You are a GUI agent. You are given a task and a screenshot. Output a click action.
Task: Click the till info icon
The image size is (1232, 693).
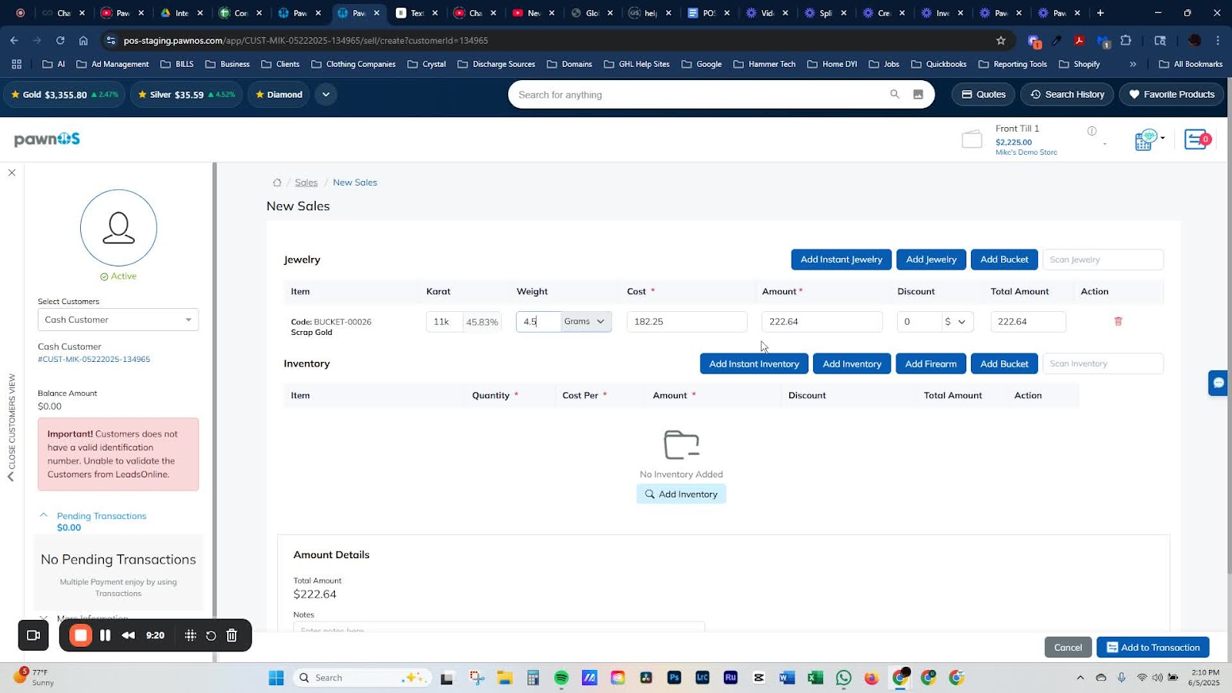click(1091, 131)
